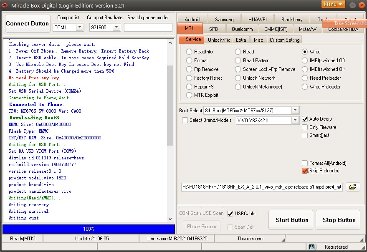Enable Format All(Android) checkbox
Image resolution: width=367 pixels, height=252 pixels.
point(305,163)
